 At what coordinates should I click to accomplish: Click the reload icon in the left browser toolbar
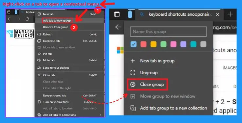pyautogui.click(x=27, y=19)
